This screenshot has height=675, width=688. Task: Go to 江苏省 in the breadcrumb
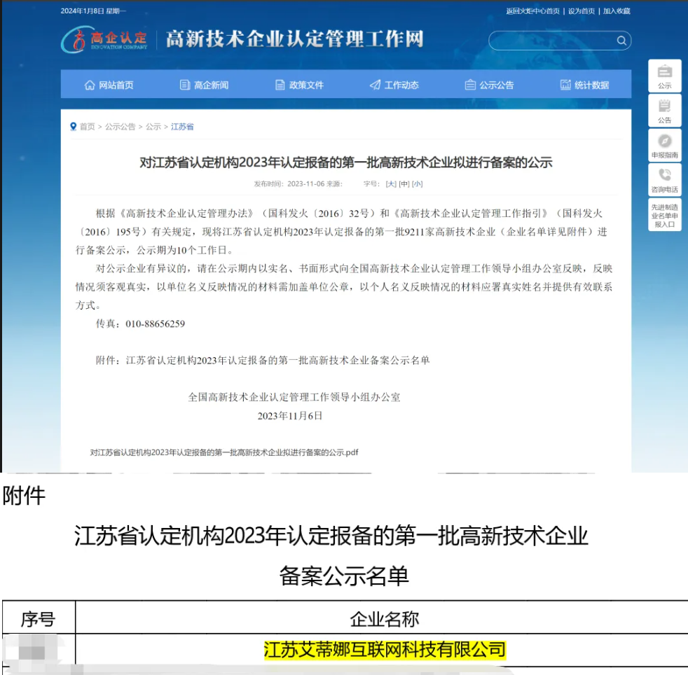(182, 127)
